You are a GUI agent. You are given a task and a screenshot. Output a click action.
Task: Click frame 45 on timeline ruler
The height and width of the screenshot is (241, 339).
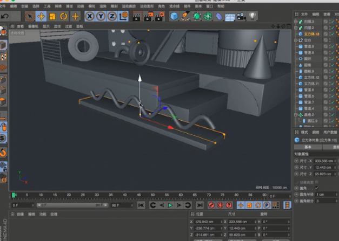pos(139,195)
